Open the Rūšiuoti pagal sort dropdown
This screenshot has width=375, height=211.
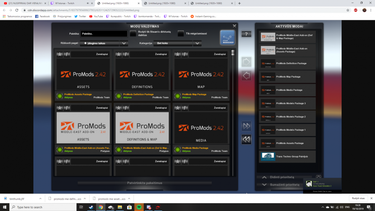click(104, 43)
